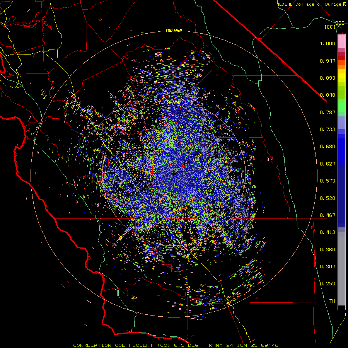Click the 0.573 legend value

pyautogui.click(x=328, y=181)
